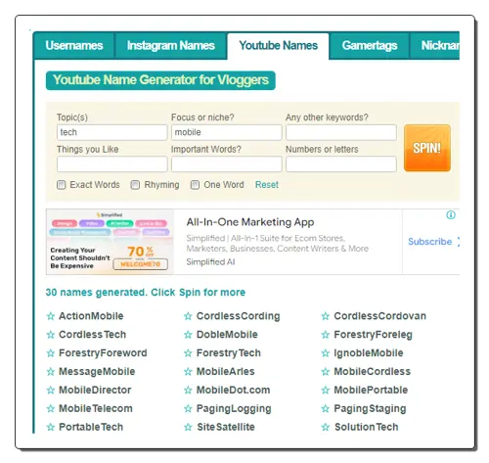Hit the orange SPIN! button
The image size is (489, 463).
(x=427, y=148)
